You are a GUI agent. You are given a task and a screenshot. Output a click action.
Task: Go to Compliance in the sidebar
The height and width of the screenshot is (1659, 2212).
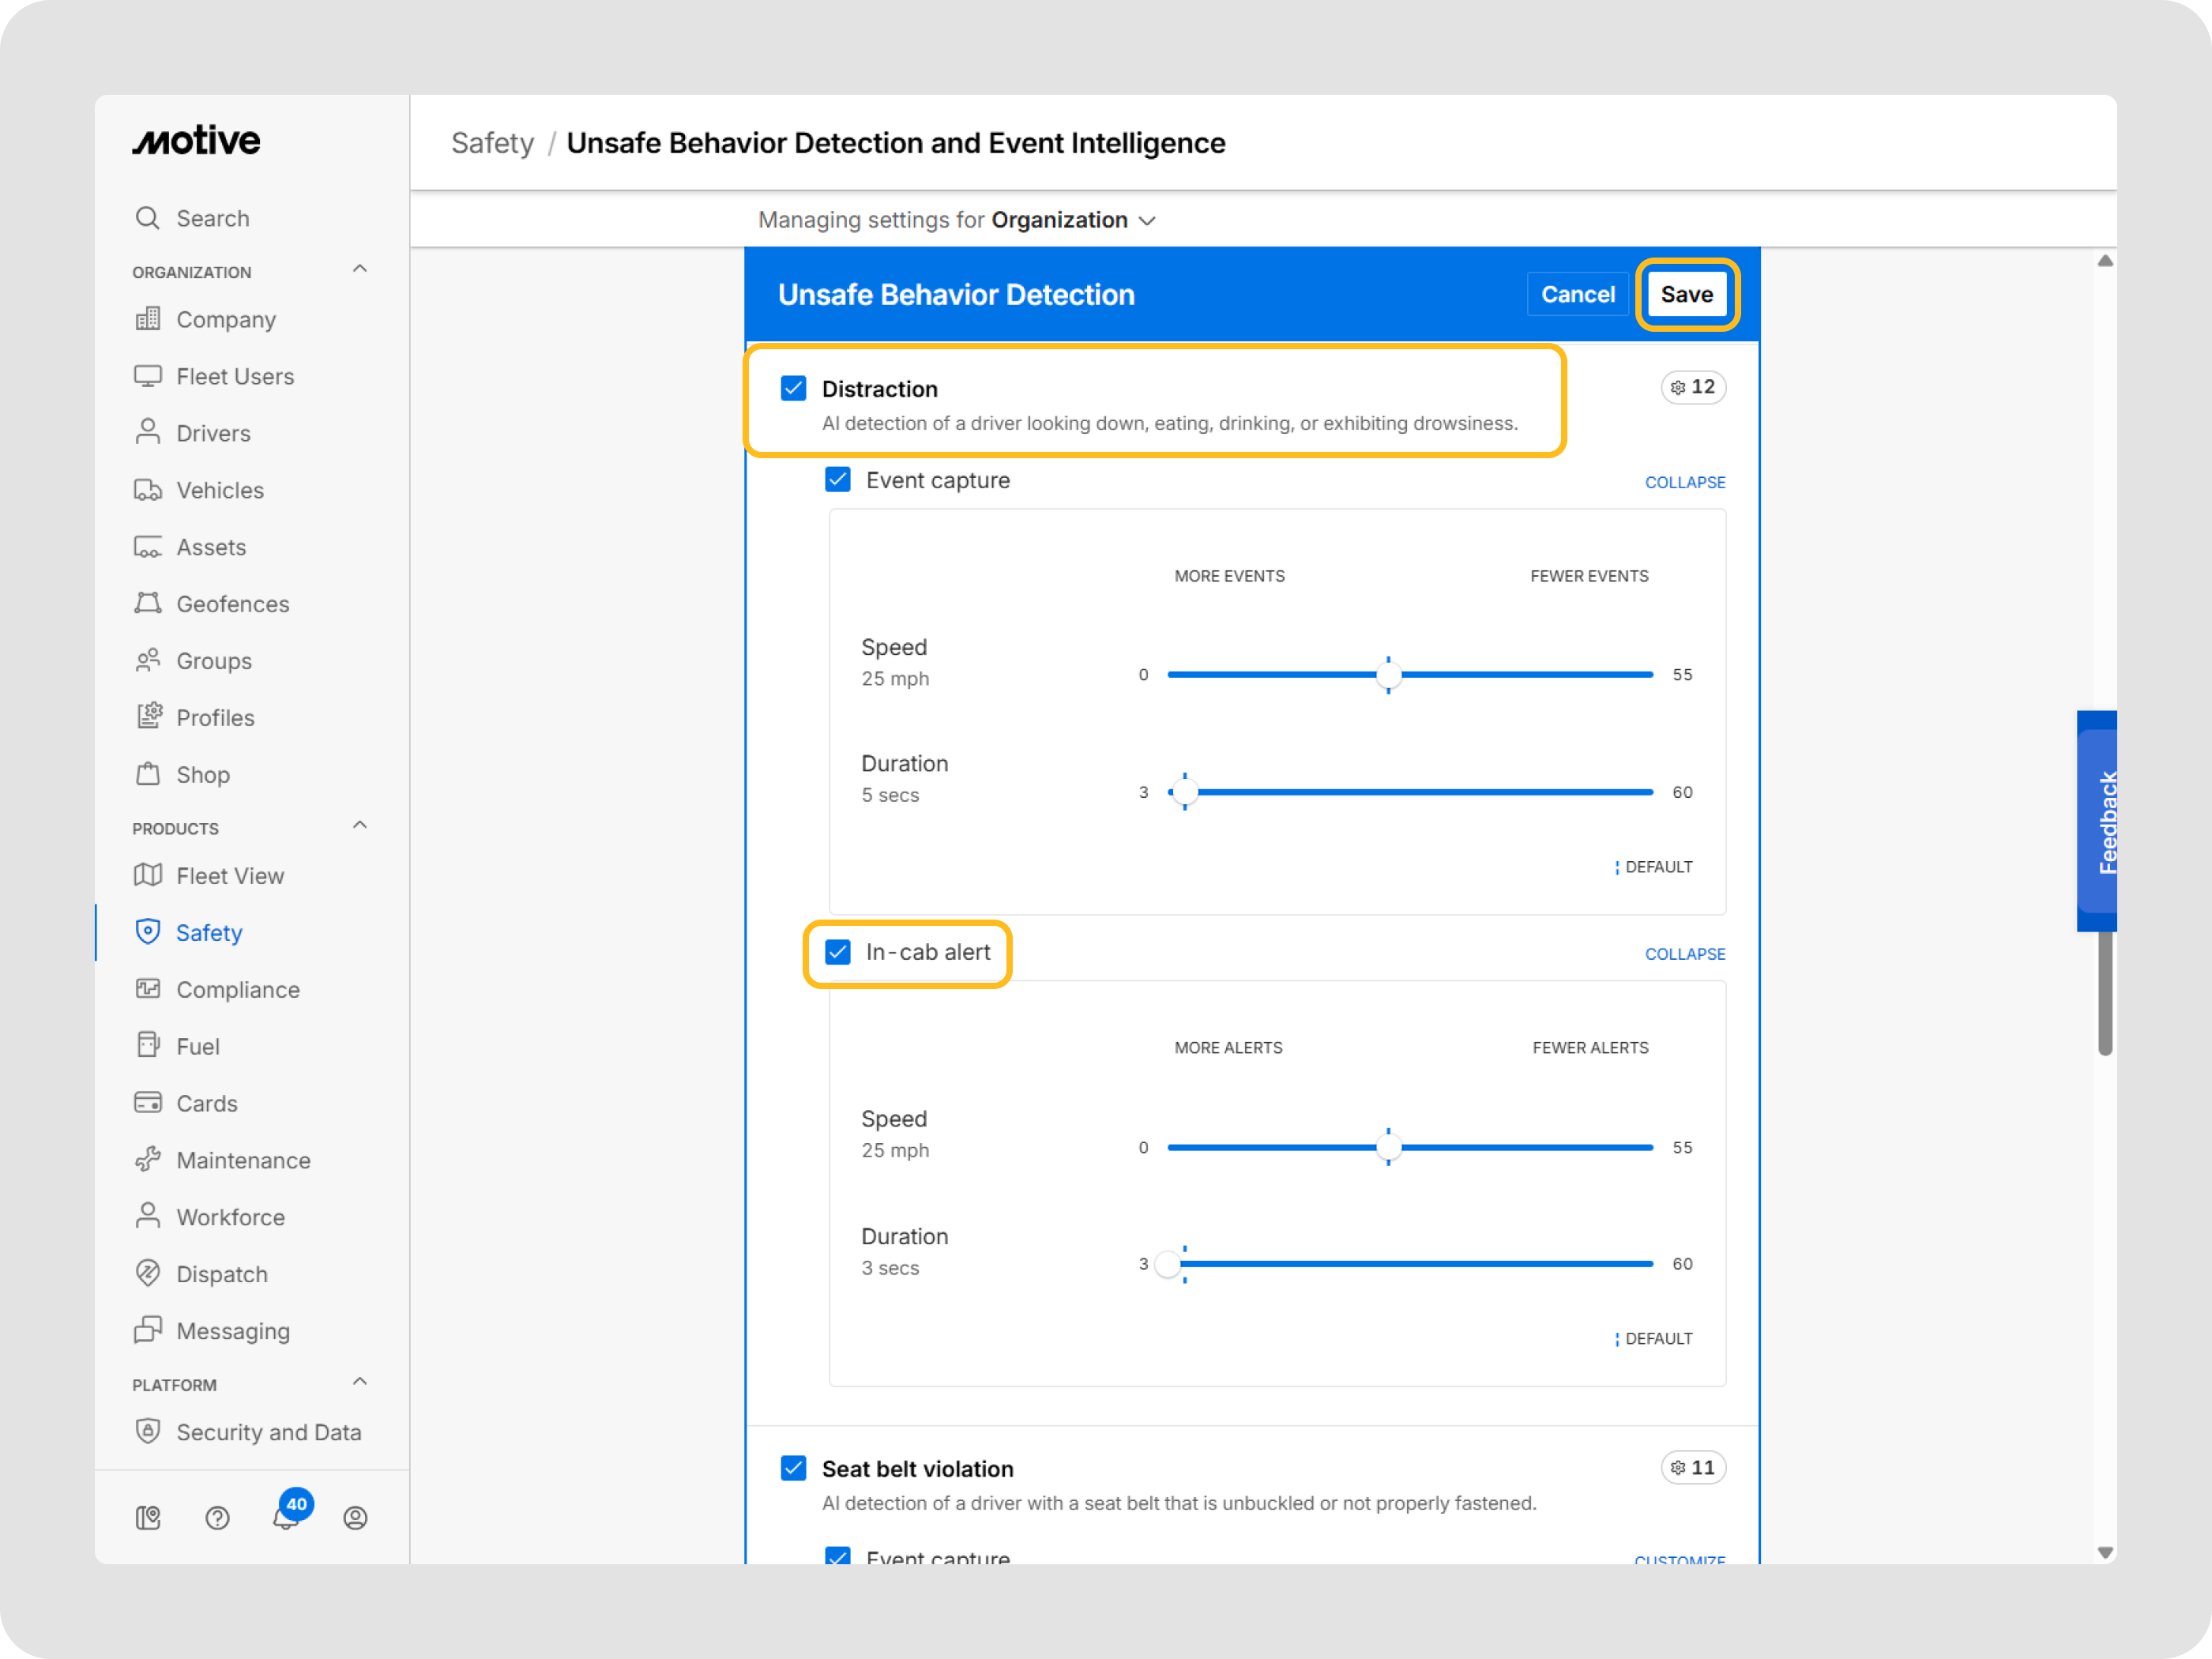[238, 989]
